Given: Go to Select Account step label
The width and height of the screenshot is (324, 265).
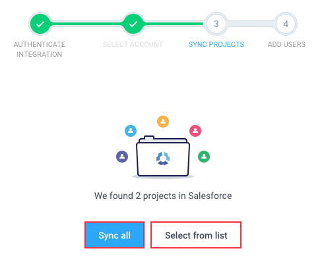Looking at the screenshot, I should coord(133,44).
